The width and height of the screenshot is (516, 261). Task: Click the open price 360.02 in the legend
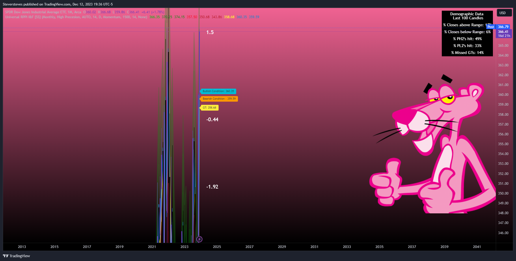coord(91,12)
